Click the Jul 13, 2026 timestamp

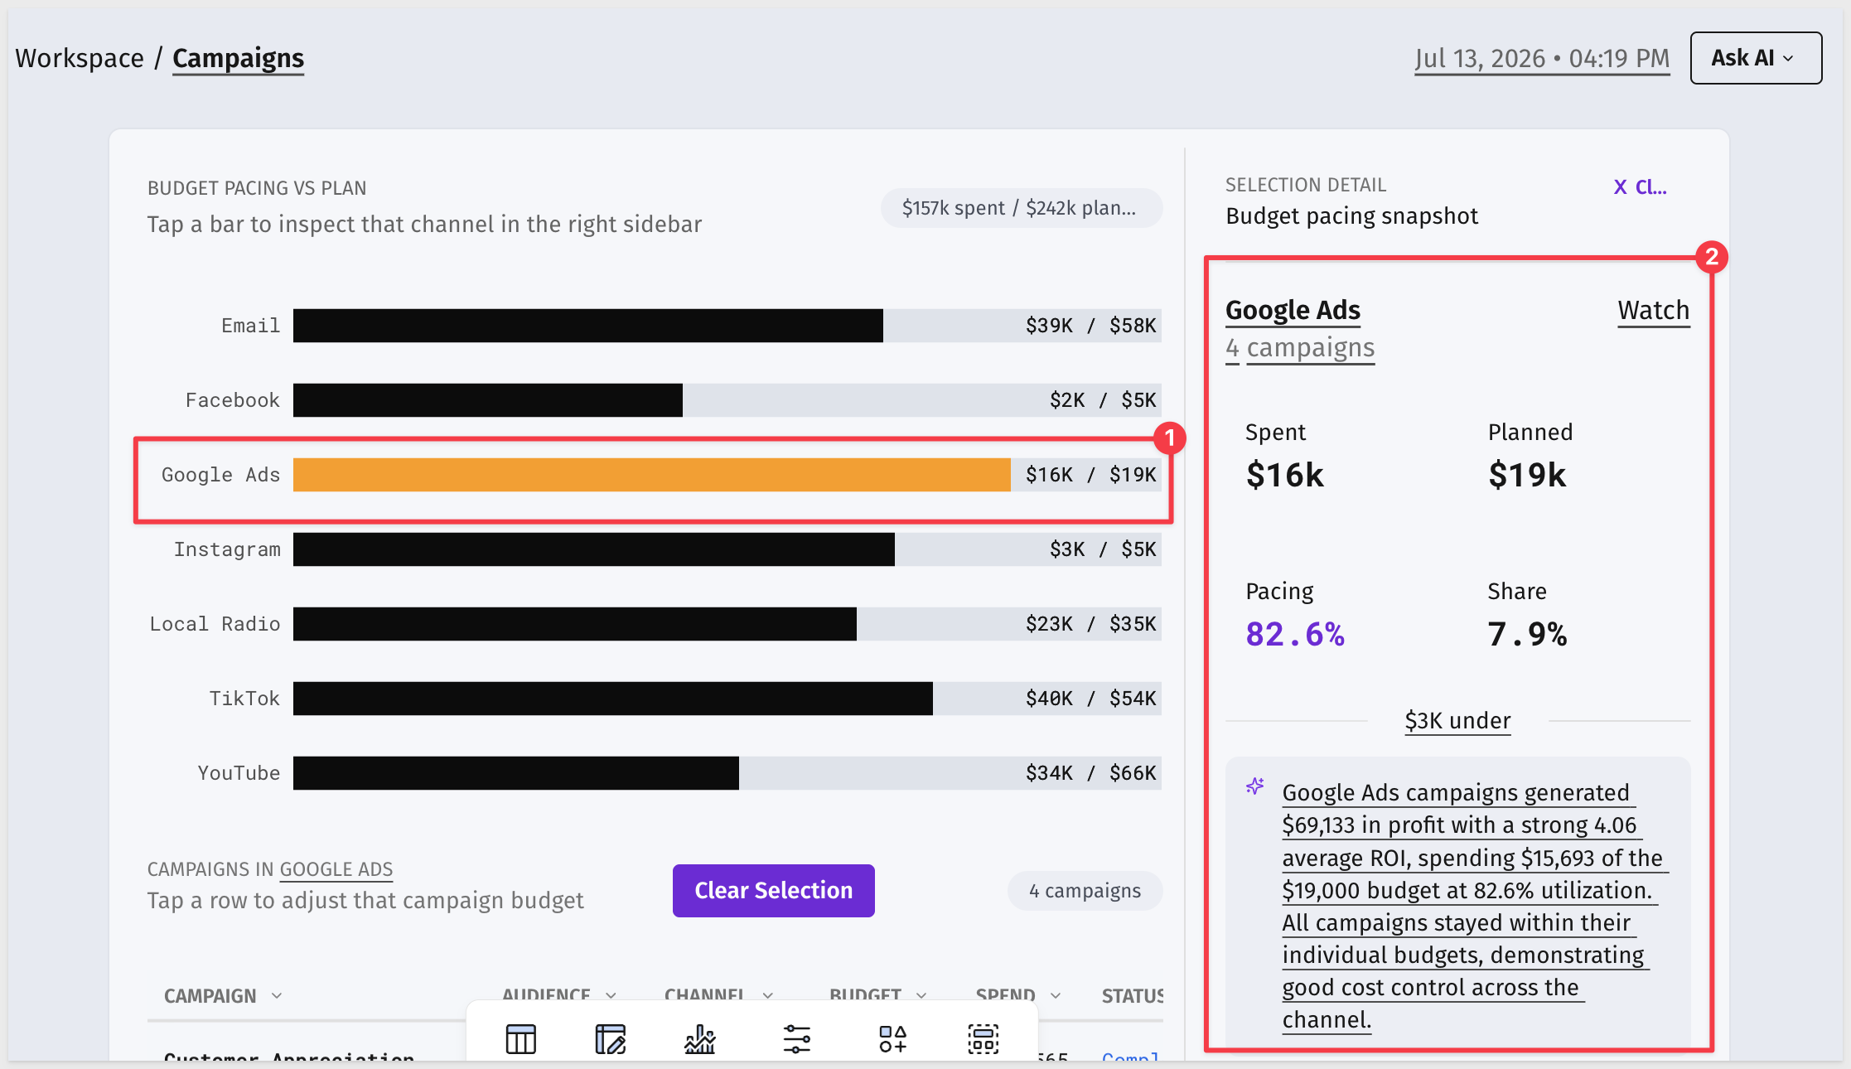tap(1542, 58)
